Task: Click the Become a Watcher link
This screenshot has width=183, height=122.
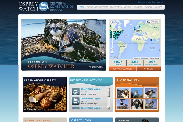Action: [x=147, y=2]
